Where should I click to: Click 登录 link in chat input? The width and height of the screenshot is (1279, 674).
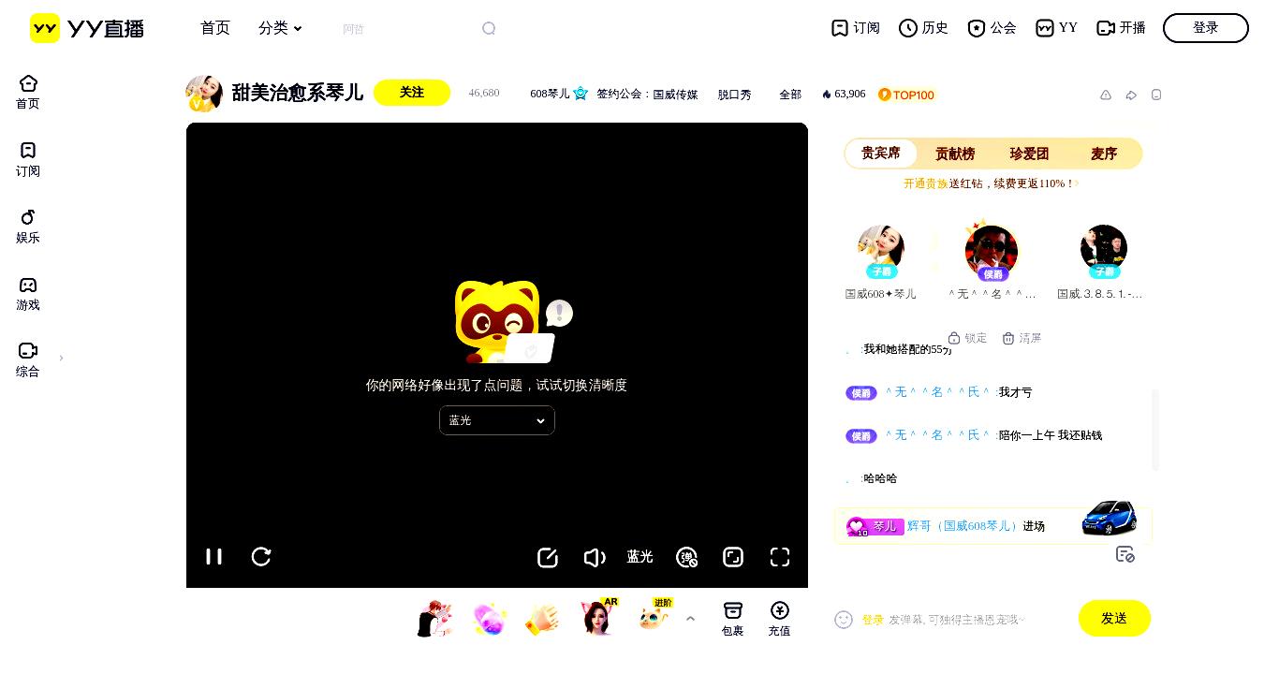pos(873,620)
